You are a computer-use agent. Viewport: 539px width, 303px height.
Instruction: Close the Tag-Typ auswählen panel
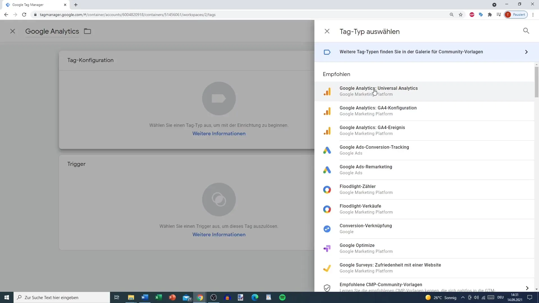pyautogui.click(x=327, y=31)
